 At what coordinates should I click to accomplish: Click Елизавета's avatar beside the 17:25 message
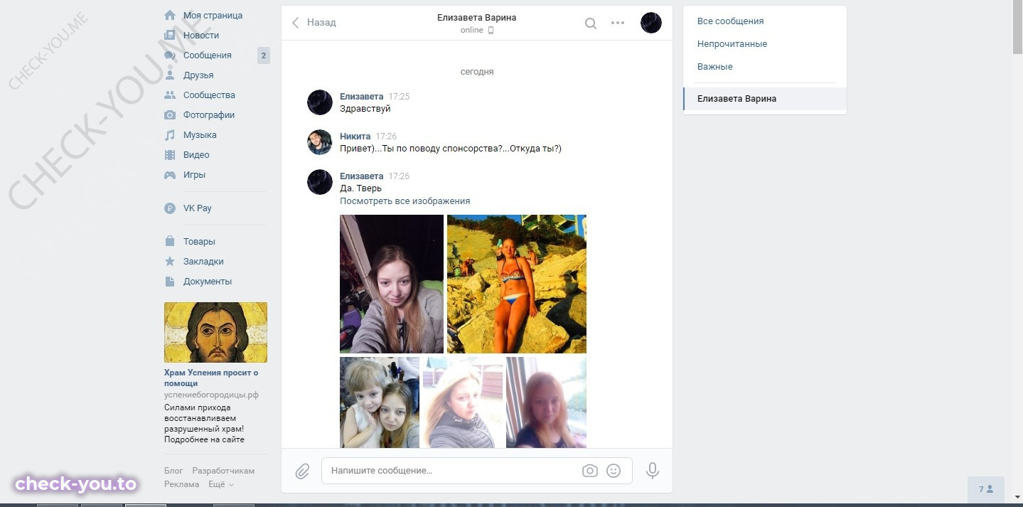[x=320, y=102]
